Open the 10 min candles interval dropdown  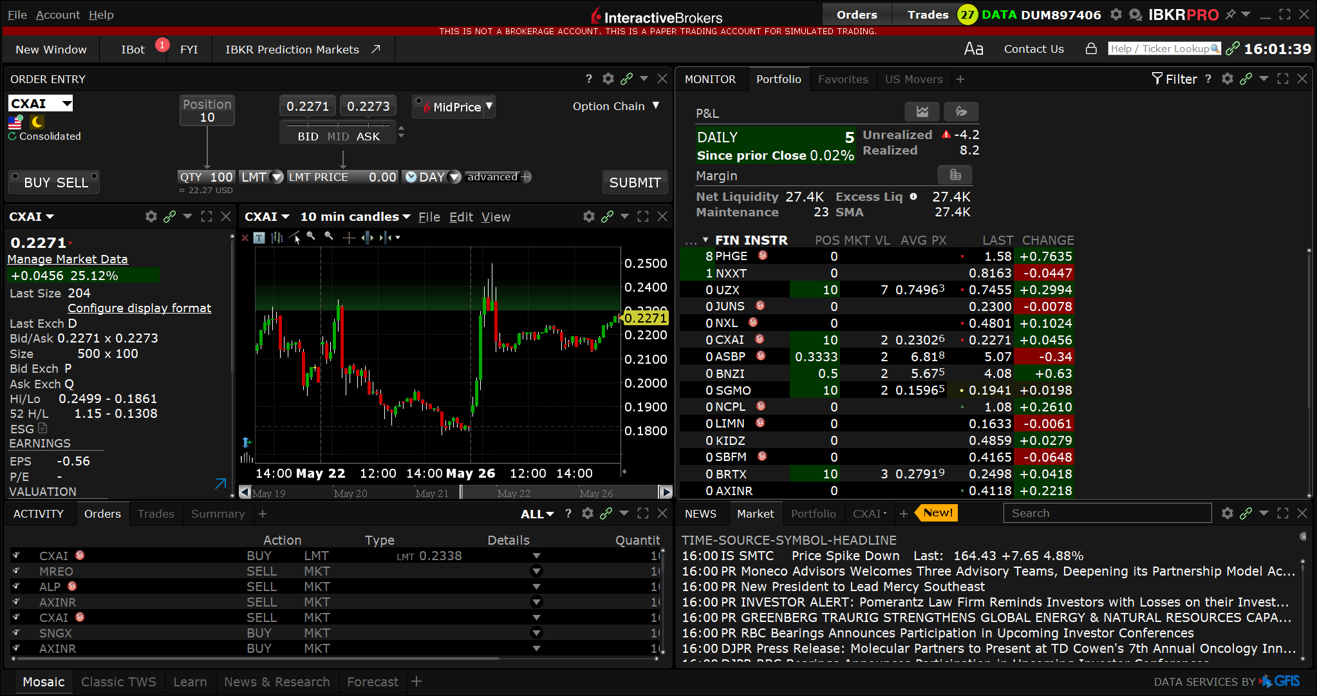tap(355, 216)
